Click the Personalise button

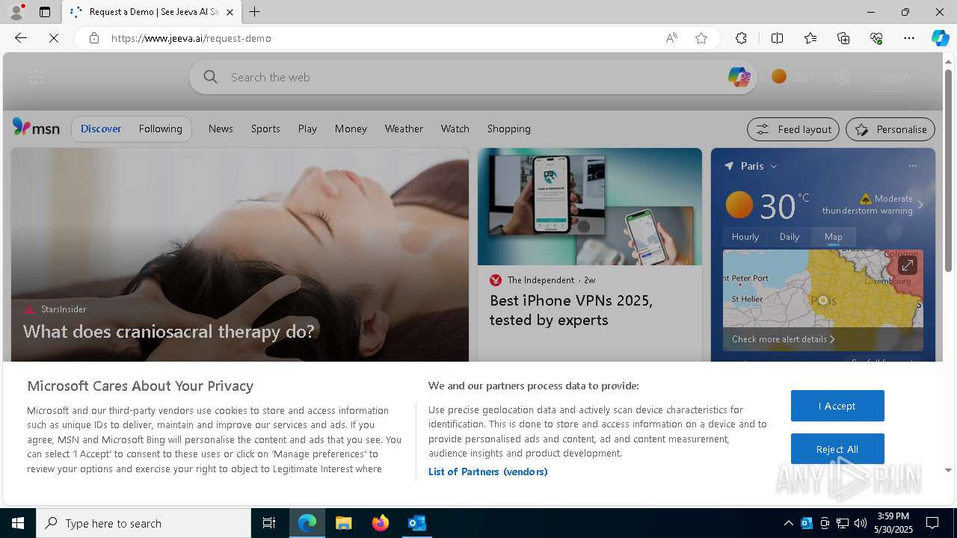[890, 129]
